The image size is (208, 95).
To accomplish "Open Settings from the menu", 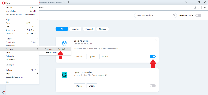I will (20, 70).
